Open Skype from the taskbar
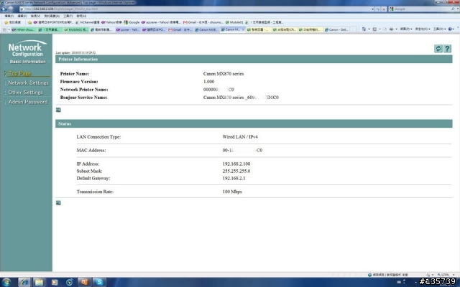The height and width of the screenshot is (287, 460). click(99, 282)
